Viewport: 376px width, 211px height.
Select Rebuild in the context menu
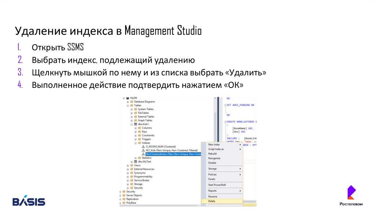coord(212,154)
